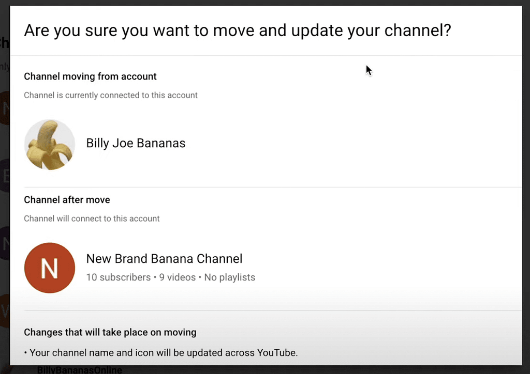The width and height of the screenshot is (530, 374).
Task: Click the partially hidden purple avatar behind dialog
Action: point(5,175)
